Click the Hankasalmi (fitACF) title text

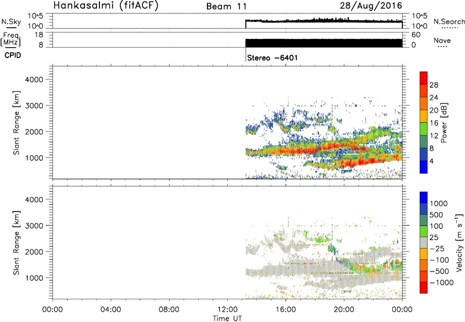tap(106, 6)
